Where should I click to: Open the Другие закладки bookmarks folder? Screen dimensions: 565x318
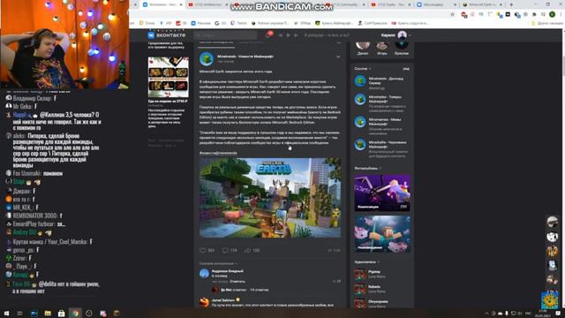pyautogui.click(x=547, y=23)
